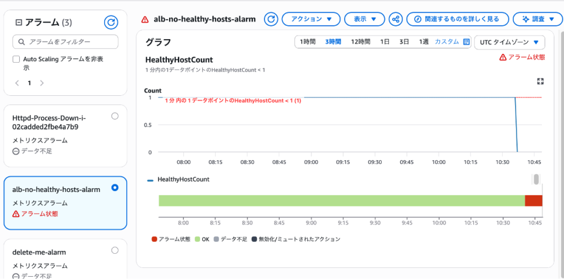Click the red アラーム状態 status above graph
This screenshot has height=279, width=564.
click(x=522, y=57)
